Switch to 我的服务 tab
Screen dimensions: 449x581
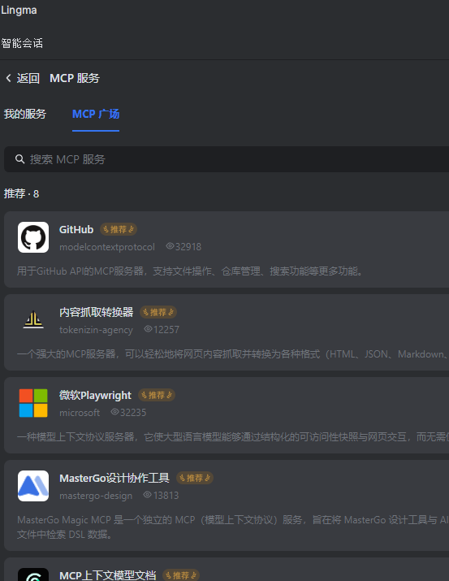(x=25, y=114)
